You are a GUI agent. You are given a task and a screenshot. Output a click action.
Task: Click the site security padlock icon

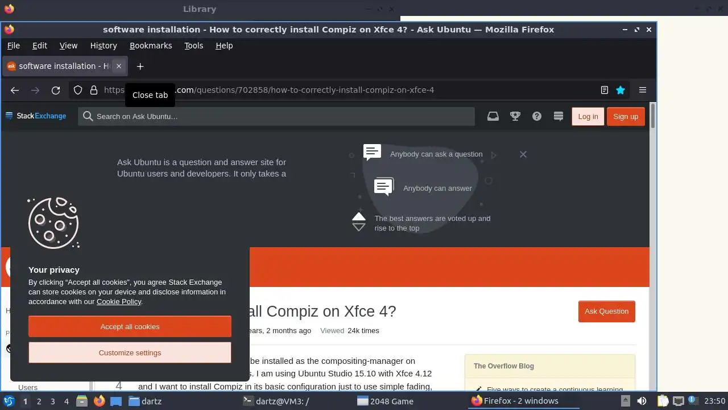tap(94, 90)
